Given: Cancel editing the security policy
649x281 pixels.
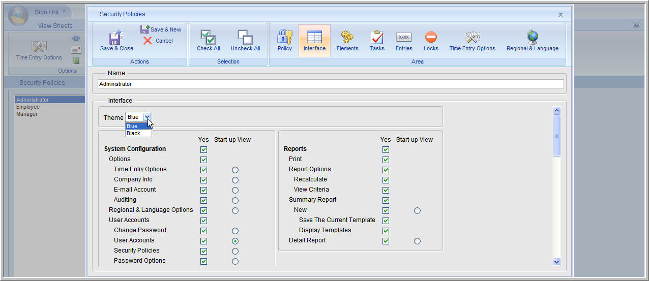Looking at the screenshot, I should point(158,41).
